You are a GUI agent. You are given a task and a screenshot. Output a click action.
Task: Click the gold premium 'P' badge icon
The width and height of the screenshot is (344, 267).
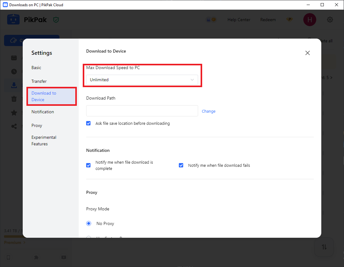click(x=290, y=20)
